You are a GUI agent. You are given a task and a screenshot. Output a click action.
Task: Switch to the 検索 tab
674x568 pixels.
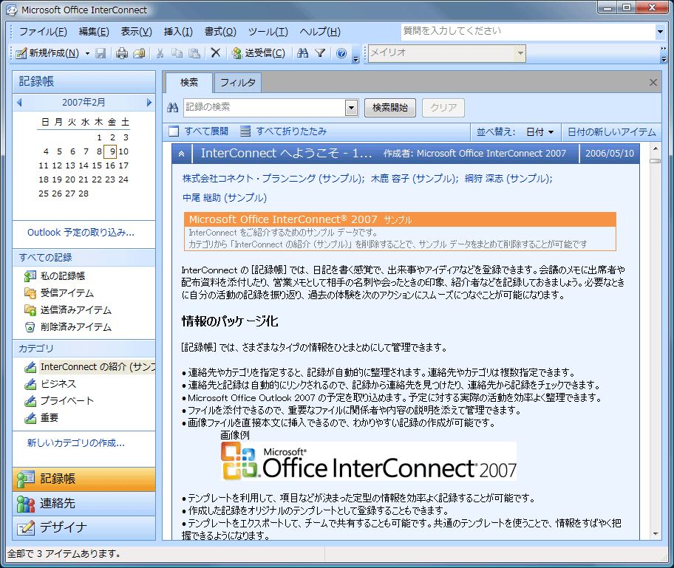tap(189, 82)
